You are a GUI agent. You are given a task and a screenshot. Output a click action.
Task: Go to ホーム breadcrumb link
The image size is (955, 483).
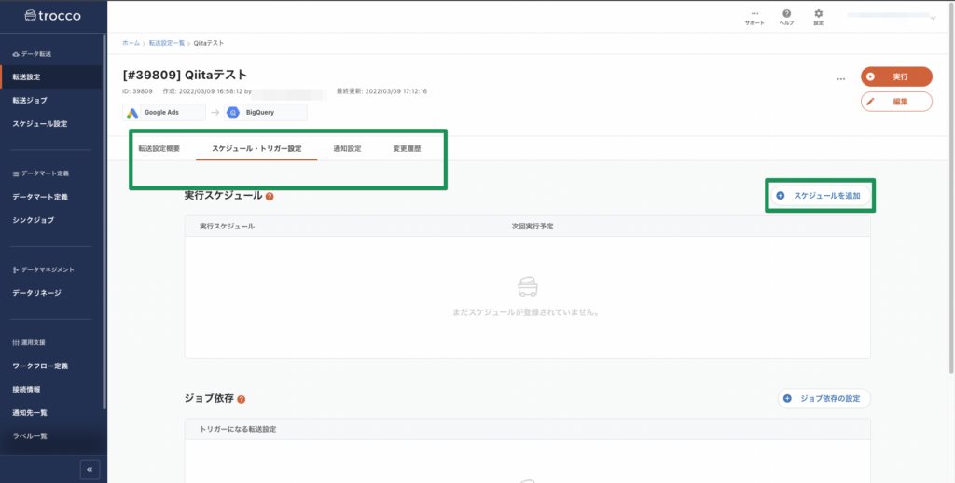(131, 43)
